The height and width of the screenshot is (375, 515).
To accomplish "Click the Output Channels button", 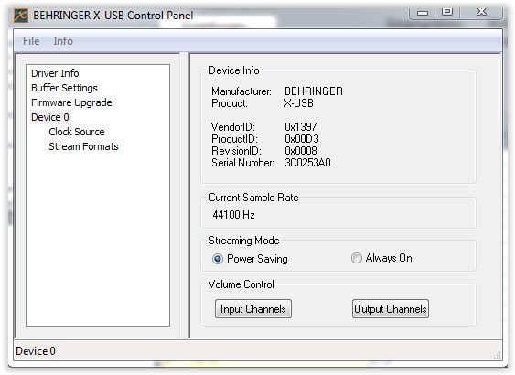I will point(391,309).
